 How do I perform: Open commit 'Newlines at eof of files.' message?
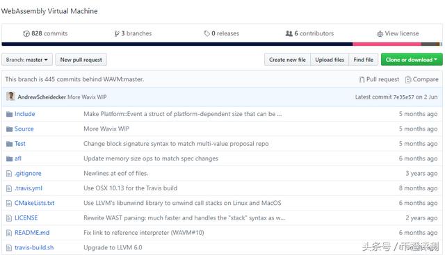tap(116, 173)
